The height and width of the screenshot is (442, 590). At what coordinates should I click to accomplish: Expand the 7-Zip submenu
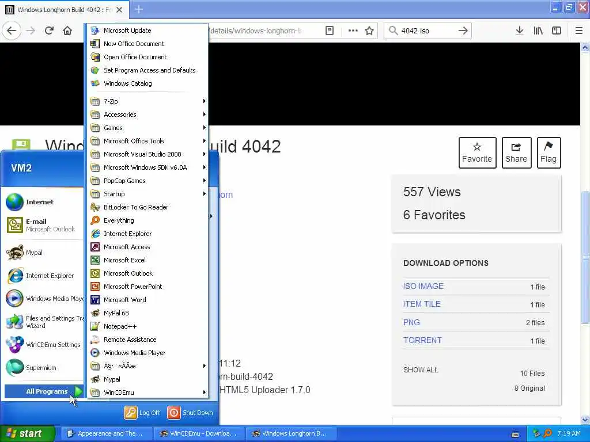pos(147,101)
